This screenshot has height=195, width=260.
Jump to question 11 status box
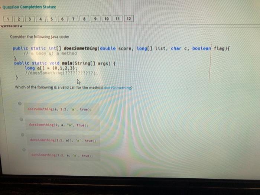tap(118, 19)
